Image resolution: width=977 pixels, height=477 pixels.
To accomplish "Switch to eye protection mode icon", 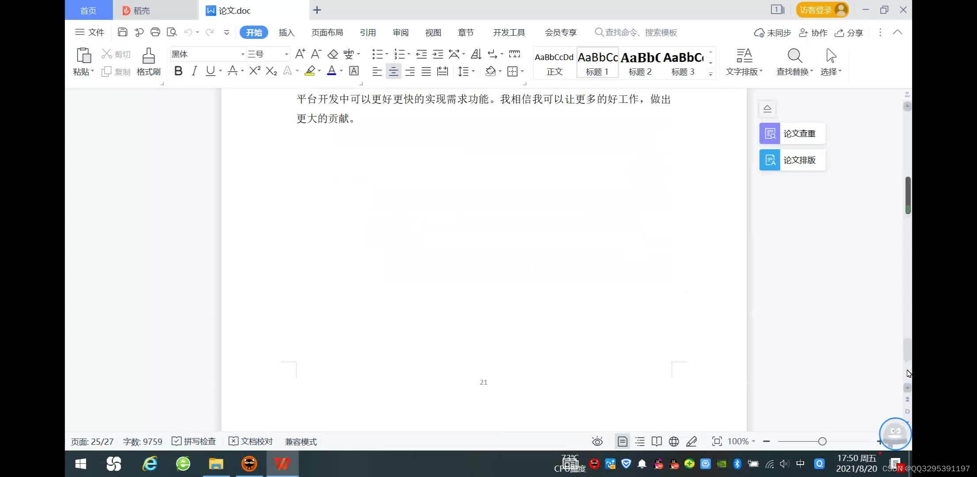I will tap(597, 441).
